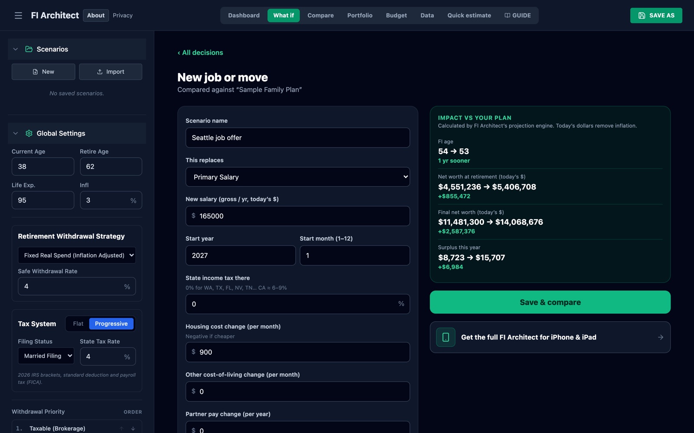694x433 pixels.
Task: Select the What if tab
Action: [x=284, y=16]
